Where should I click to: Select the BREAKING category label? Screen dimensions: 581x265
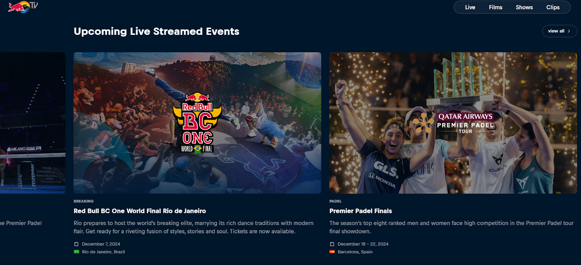[84, 201]
